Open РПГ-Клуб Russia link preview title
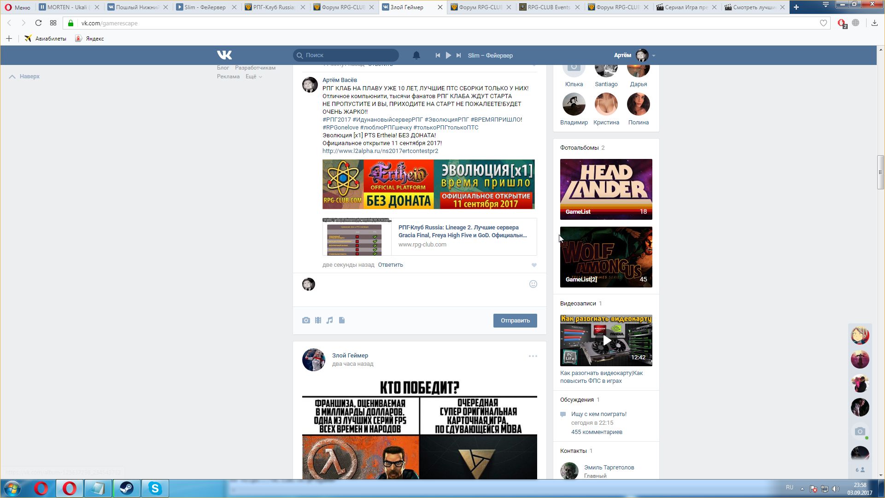 point(463,231)
